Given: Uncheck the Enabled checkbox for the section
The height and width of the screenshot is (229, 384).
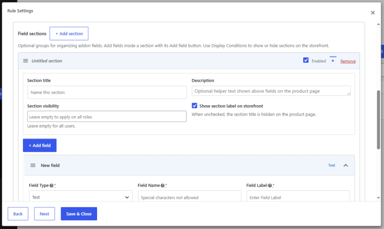Looking at the screenshot, I should pos(305,61).
